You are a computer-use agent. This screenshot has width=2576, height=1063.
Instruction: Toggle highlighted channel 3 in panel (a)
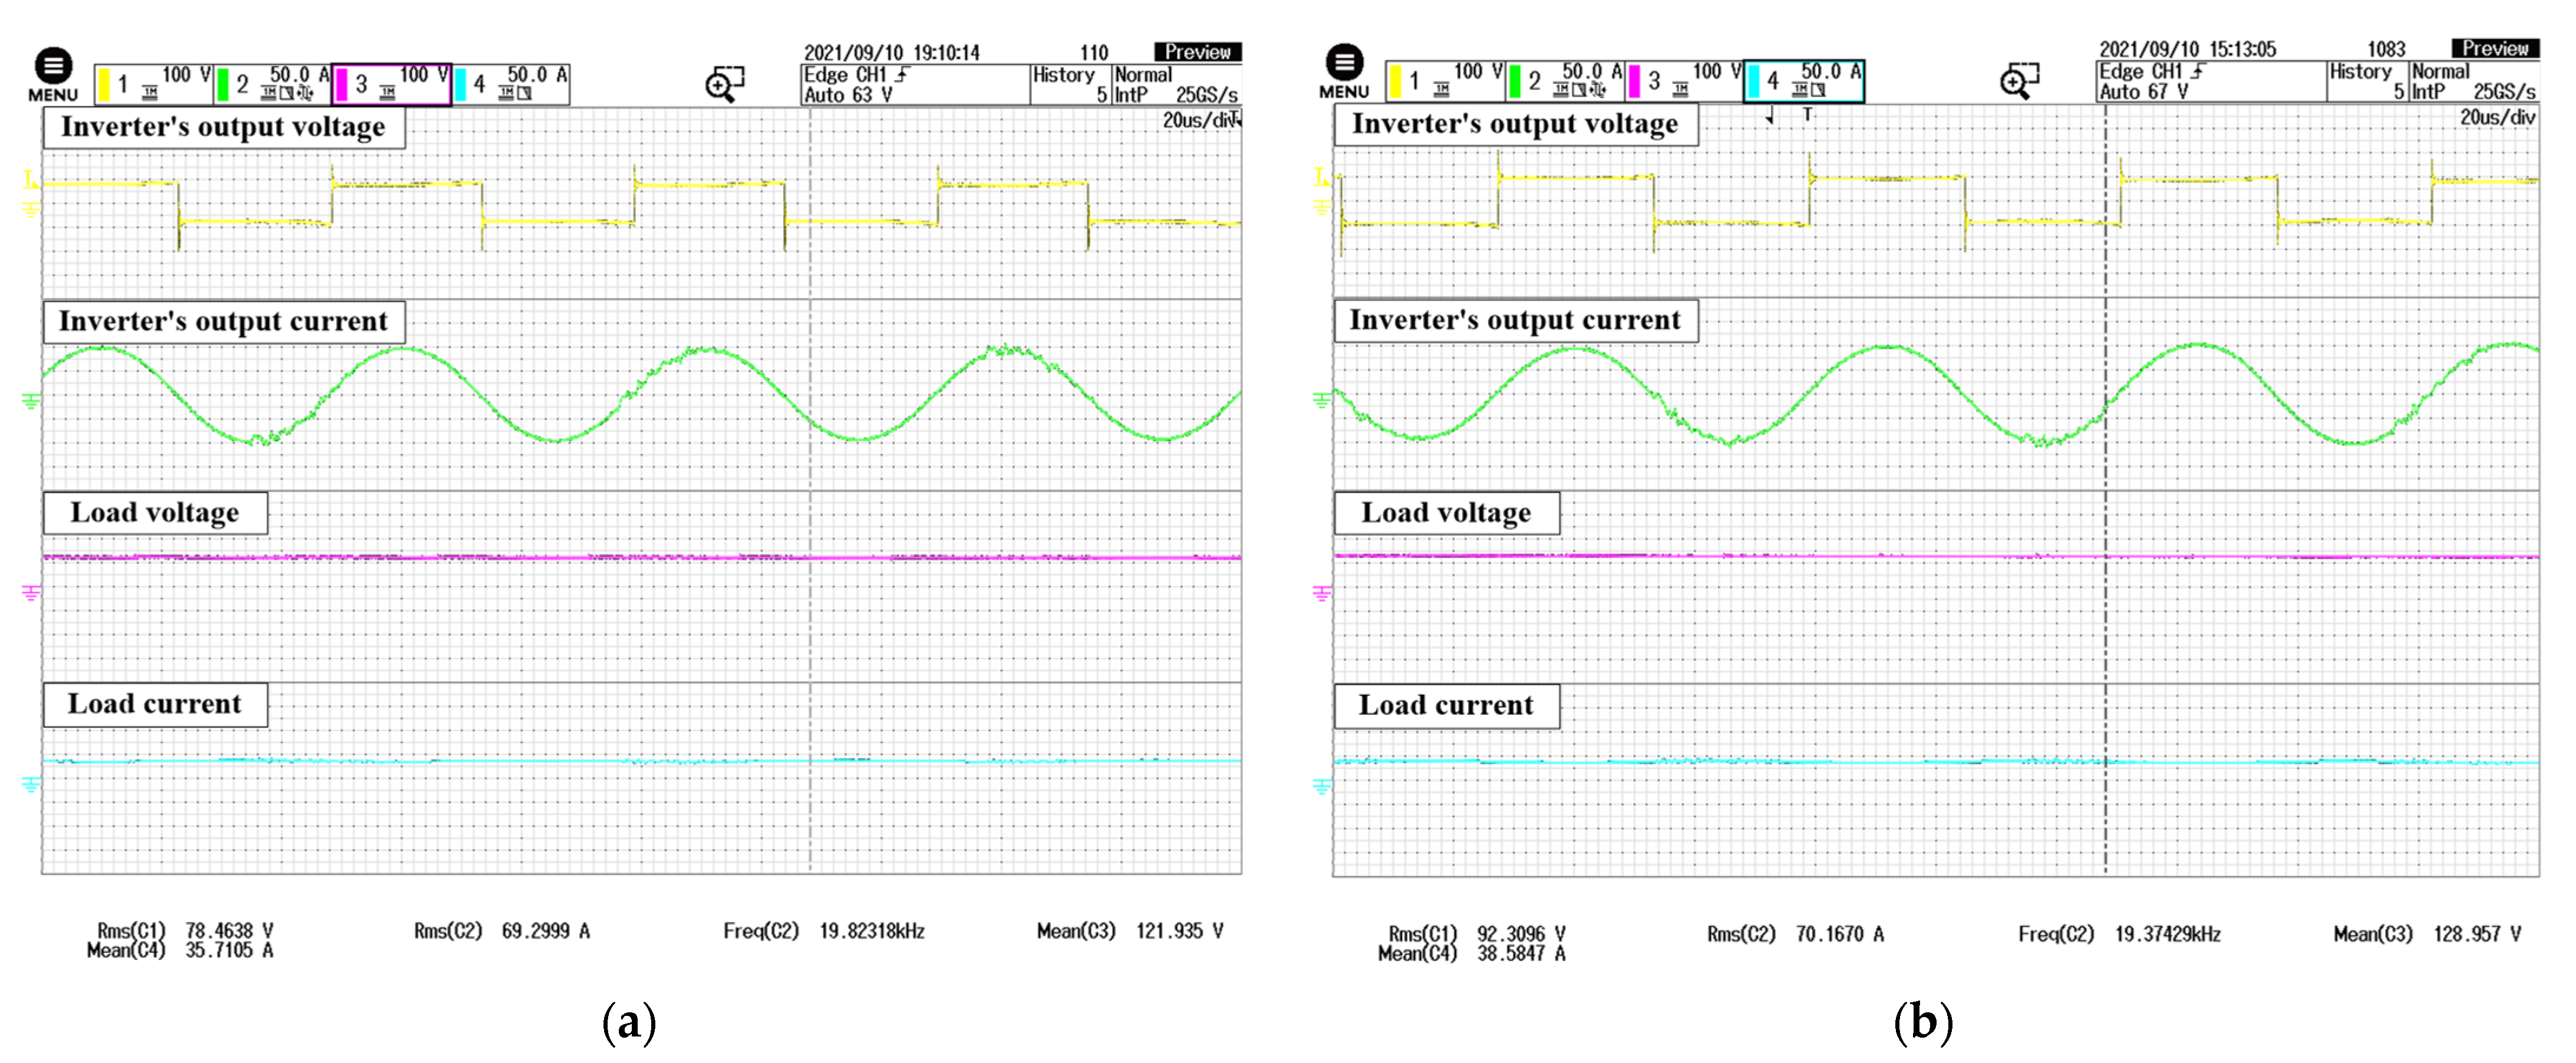click(391, 84)
